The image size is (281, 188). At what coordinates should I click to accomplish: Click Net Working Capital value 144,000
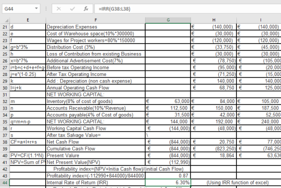168,122
